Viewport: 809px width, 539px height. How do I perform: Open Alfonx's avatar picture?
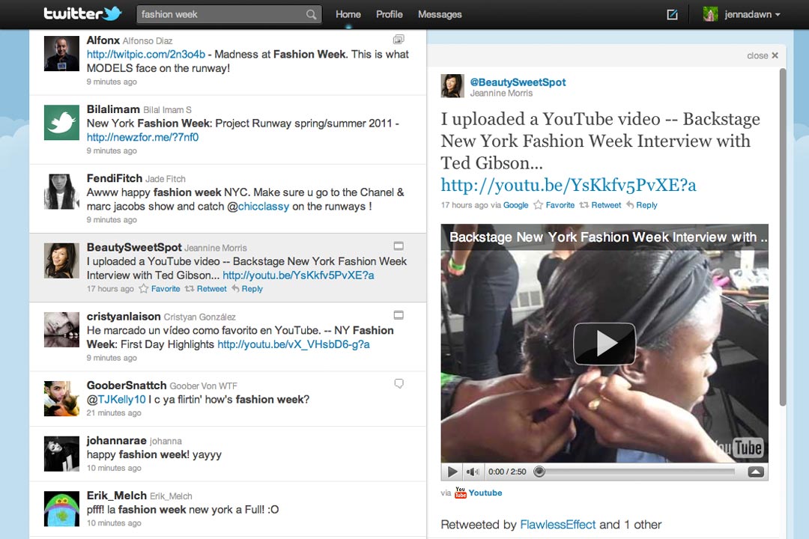coord(61,54)
